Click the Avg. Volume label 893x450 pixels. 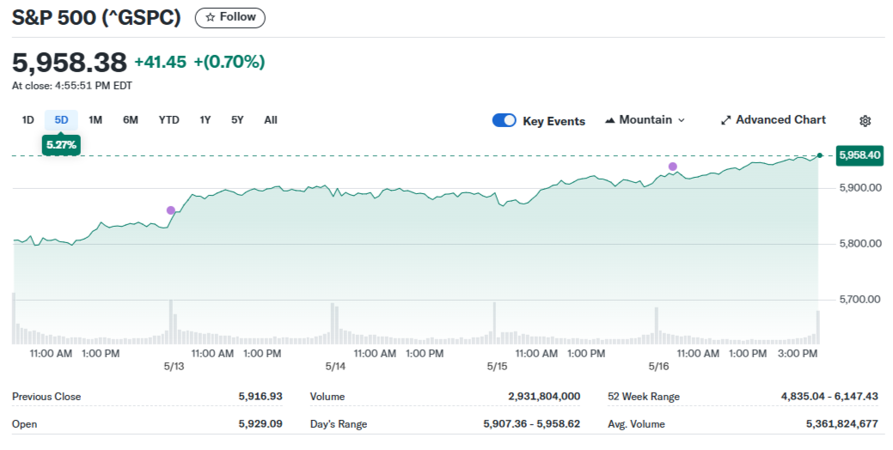point(636,424)
